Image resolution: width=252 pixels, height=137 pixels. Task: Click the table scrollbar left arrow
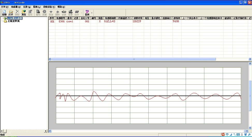pos(50,59)
